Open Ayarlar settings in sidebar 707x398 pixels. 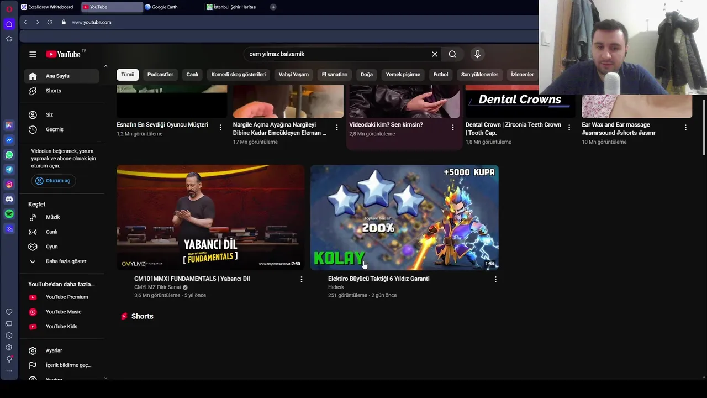point(61,350)
